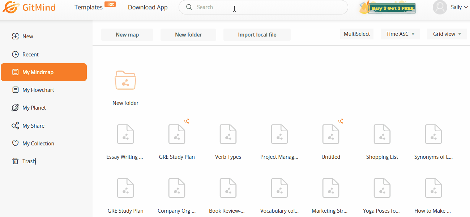
Task: Open the Verb Types mindmap file
Action: click(x=228, y=134)
